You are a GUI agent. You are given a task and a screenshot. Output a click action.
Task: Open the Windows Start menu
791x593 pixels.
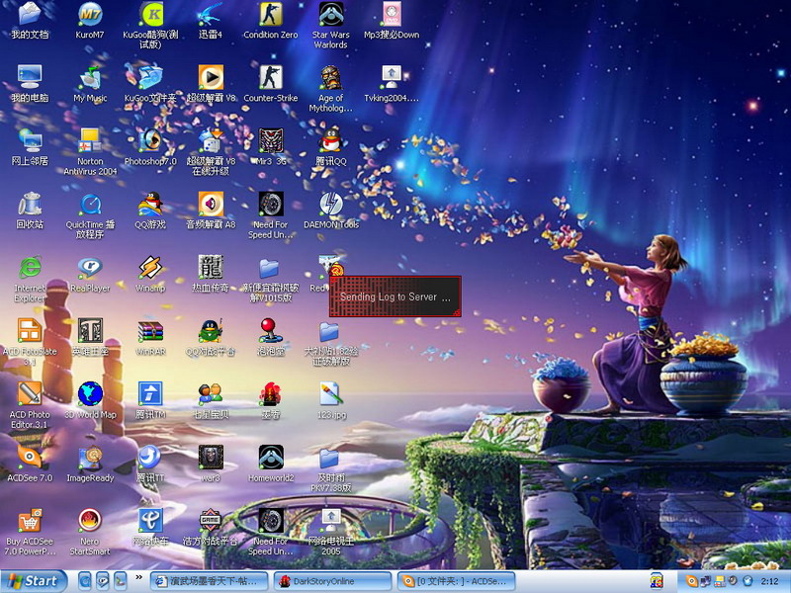[x=34, y=581]
